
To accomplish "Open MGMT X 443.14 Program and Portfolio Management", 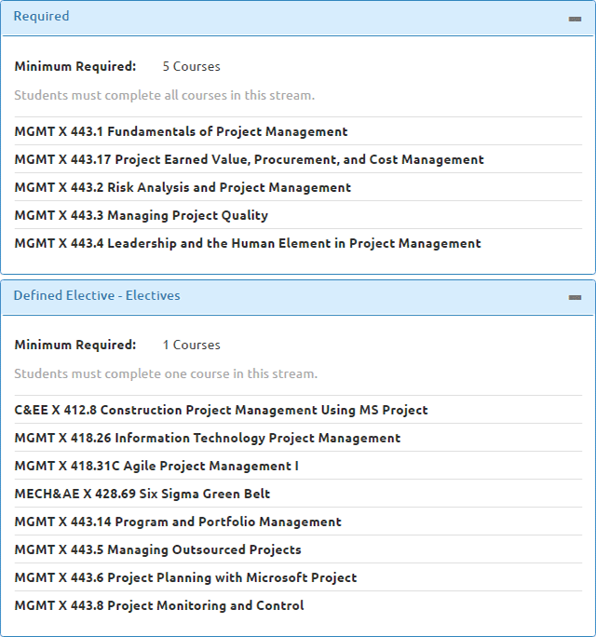I will click(178, 522).
